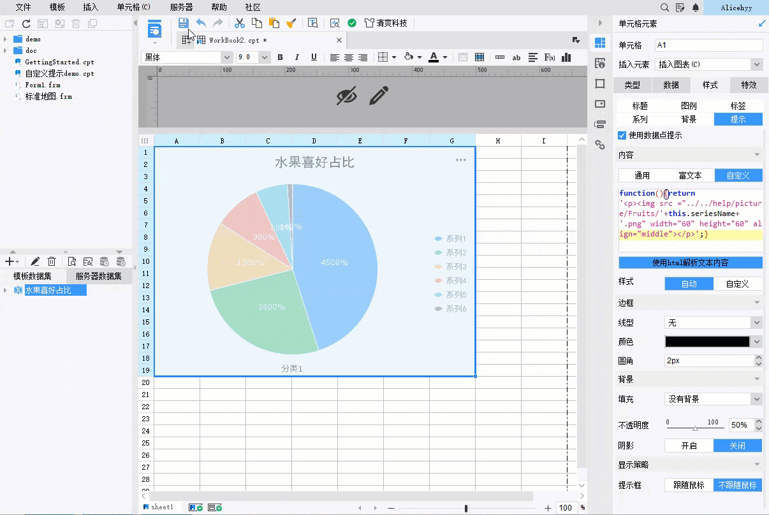Click the undo arrow icon

[x=201, y=23]
